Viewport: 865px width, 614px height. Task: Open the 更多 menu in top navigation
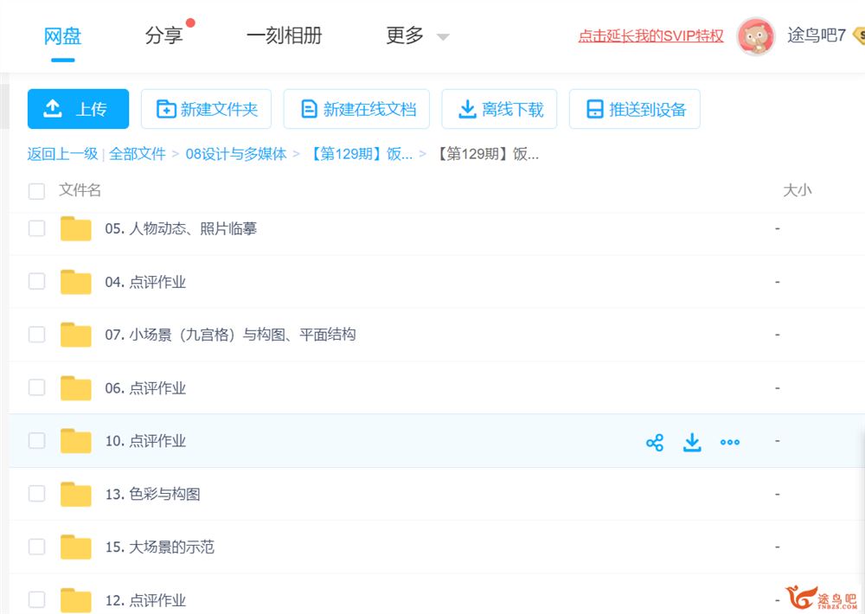point(405,35)
